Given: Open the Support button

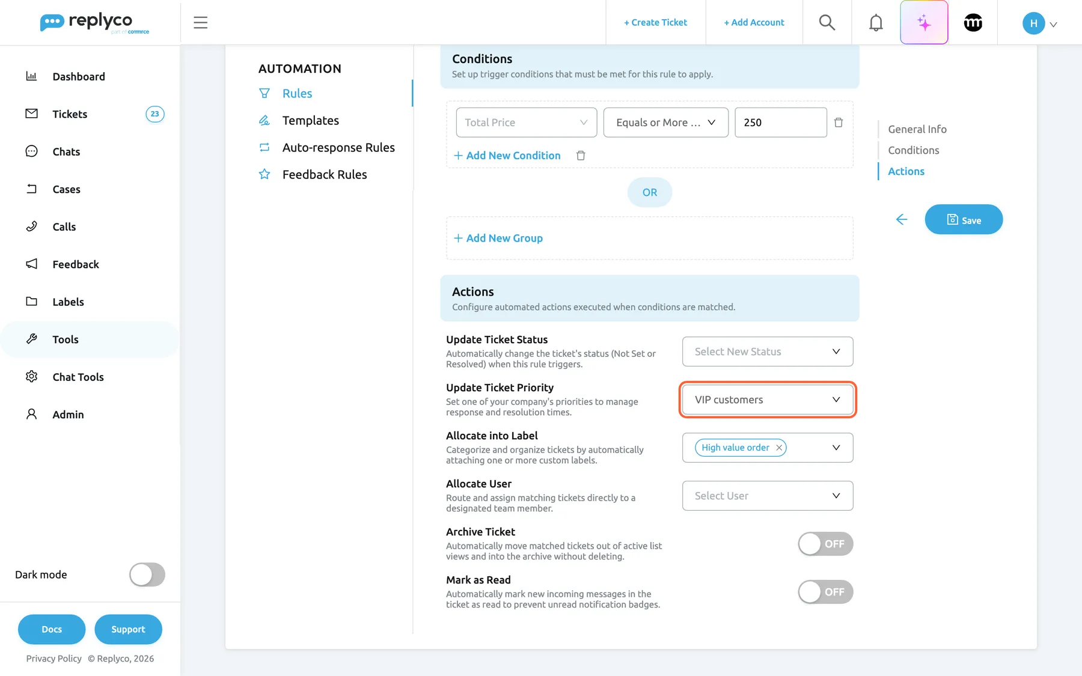Looking at the screenshot, I should click(128, 629).
